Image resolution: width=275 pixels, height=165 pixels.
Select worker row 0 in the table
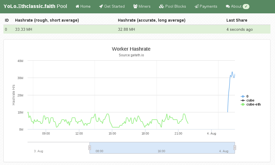[137, 29]
